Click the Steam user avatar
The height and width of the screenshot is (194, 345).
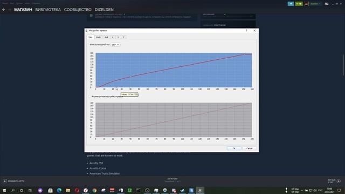306,4
